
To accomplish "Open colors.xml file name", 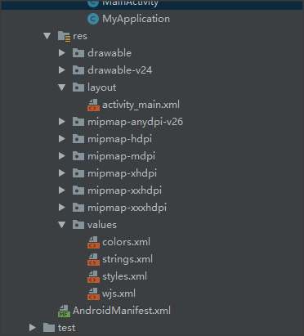I will [x=126, y=242].
